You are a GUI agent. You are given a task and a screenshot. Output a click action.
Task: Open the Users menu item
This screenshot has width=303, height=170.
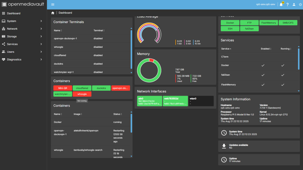(11, 52)
